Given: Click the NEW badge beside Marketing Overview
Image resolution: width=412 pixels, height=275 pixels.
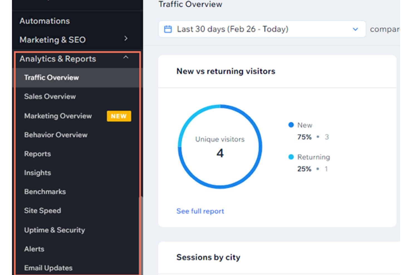Looking at the screenshot, I should 119,116.
